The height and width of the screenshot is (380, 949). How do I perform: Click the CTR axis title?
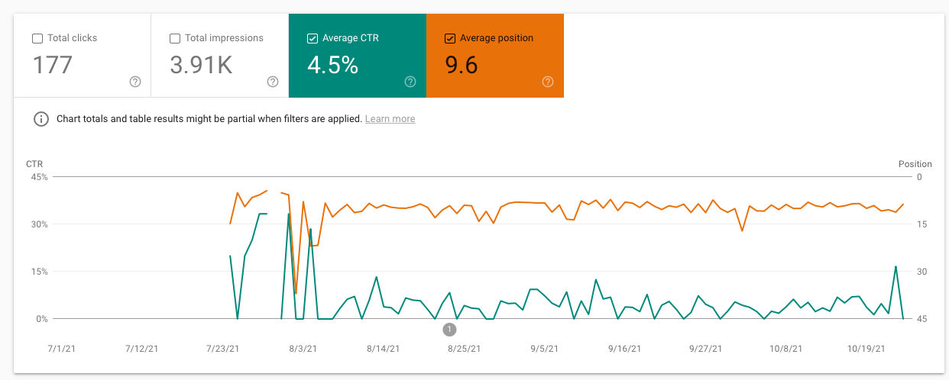(34, 164)
